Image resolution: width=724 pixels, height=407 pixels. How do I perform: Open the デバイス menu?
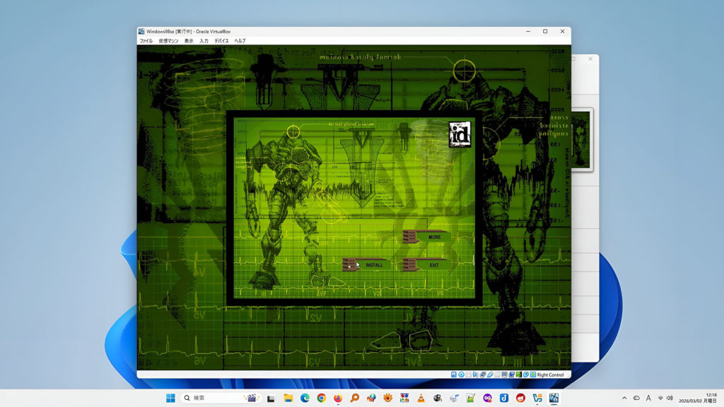click(221, 41)
